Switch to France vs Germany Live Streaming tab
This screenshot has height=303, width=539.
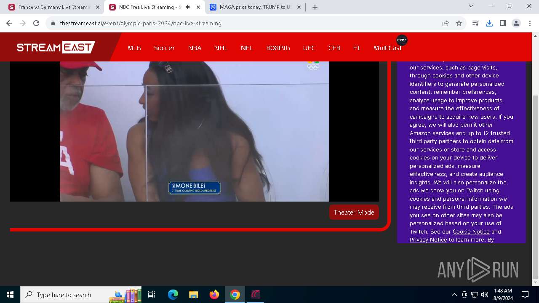click(54, 7)
